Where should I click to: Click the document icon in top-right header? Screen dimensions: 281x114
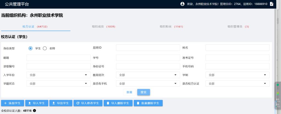[271, 4]
